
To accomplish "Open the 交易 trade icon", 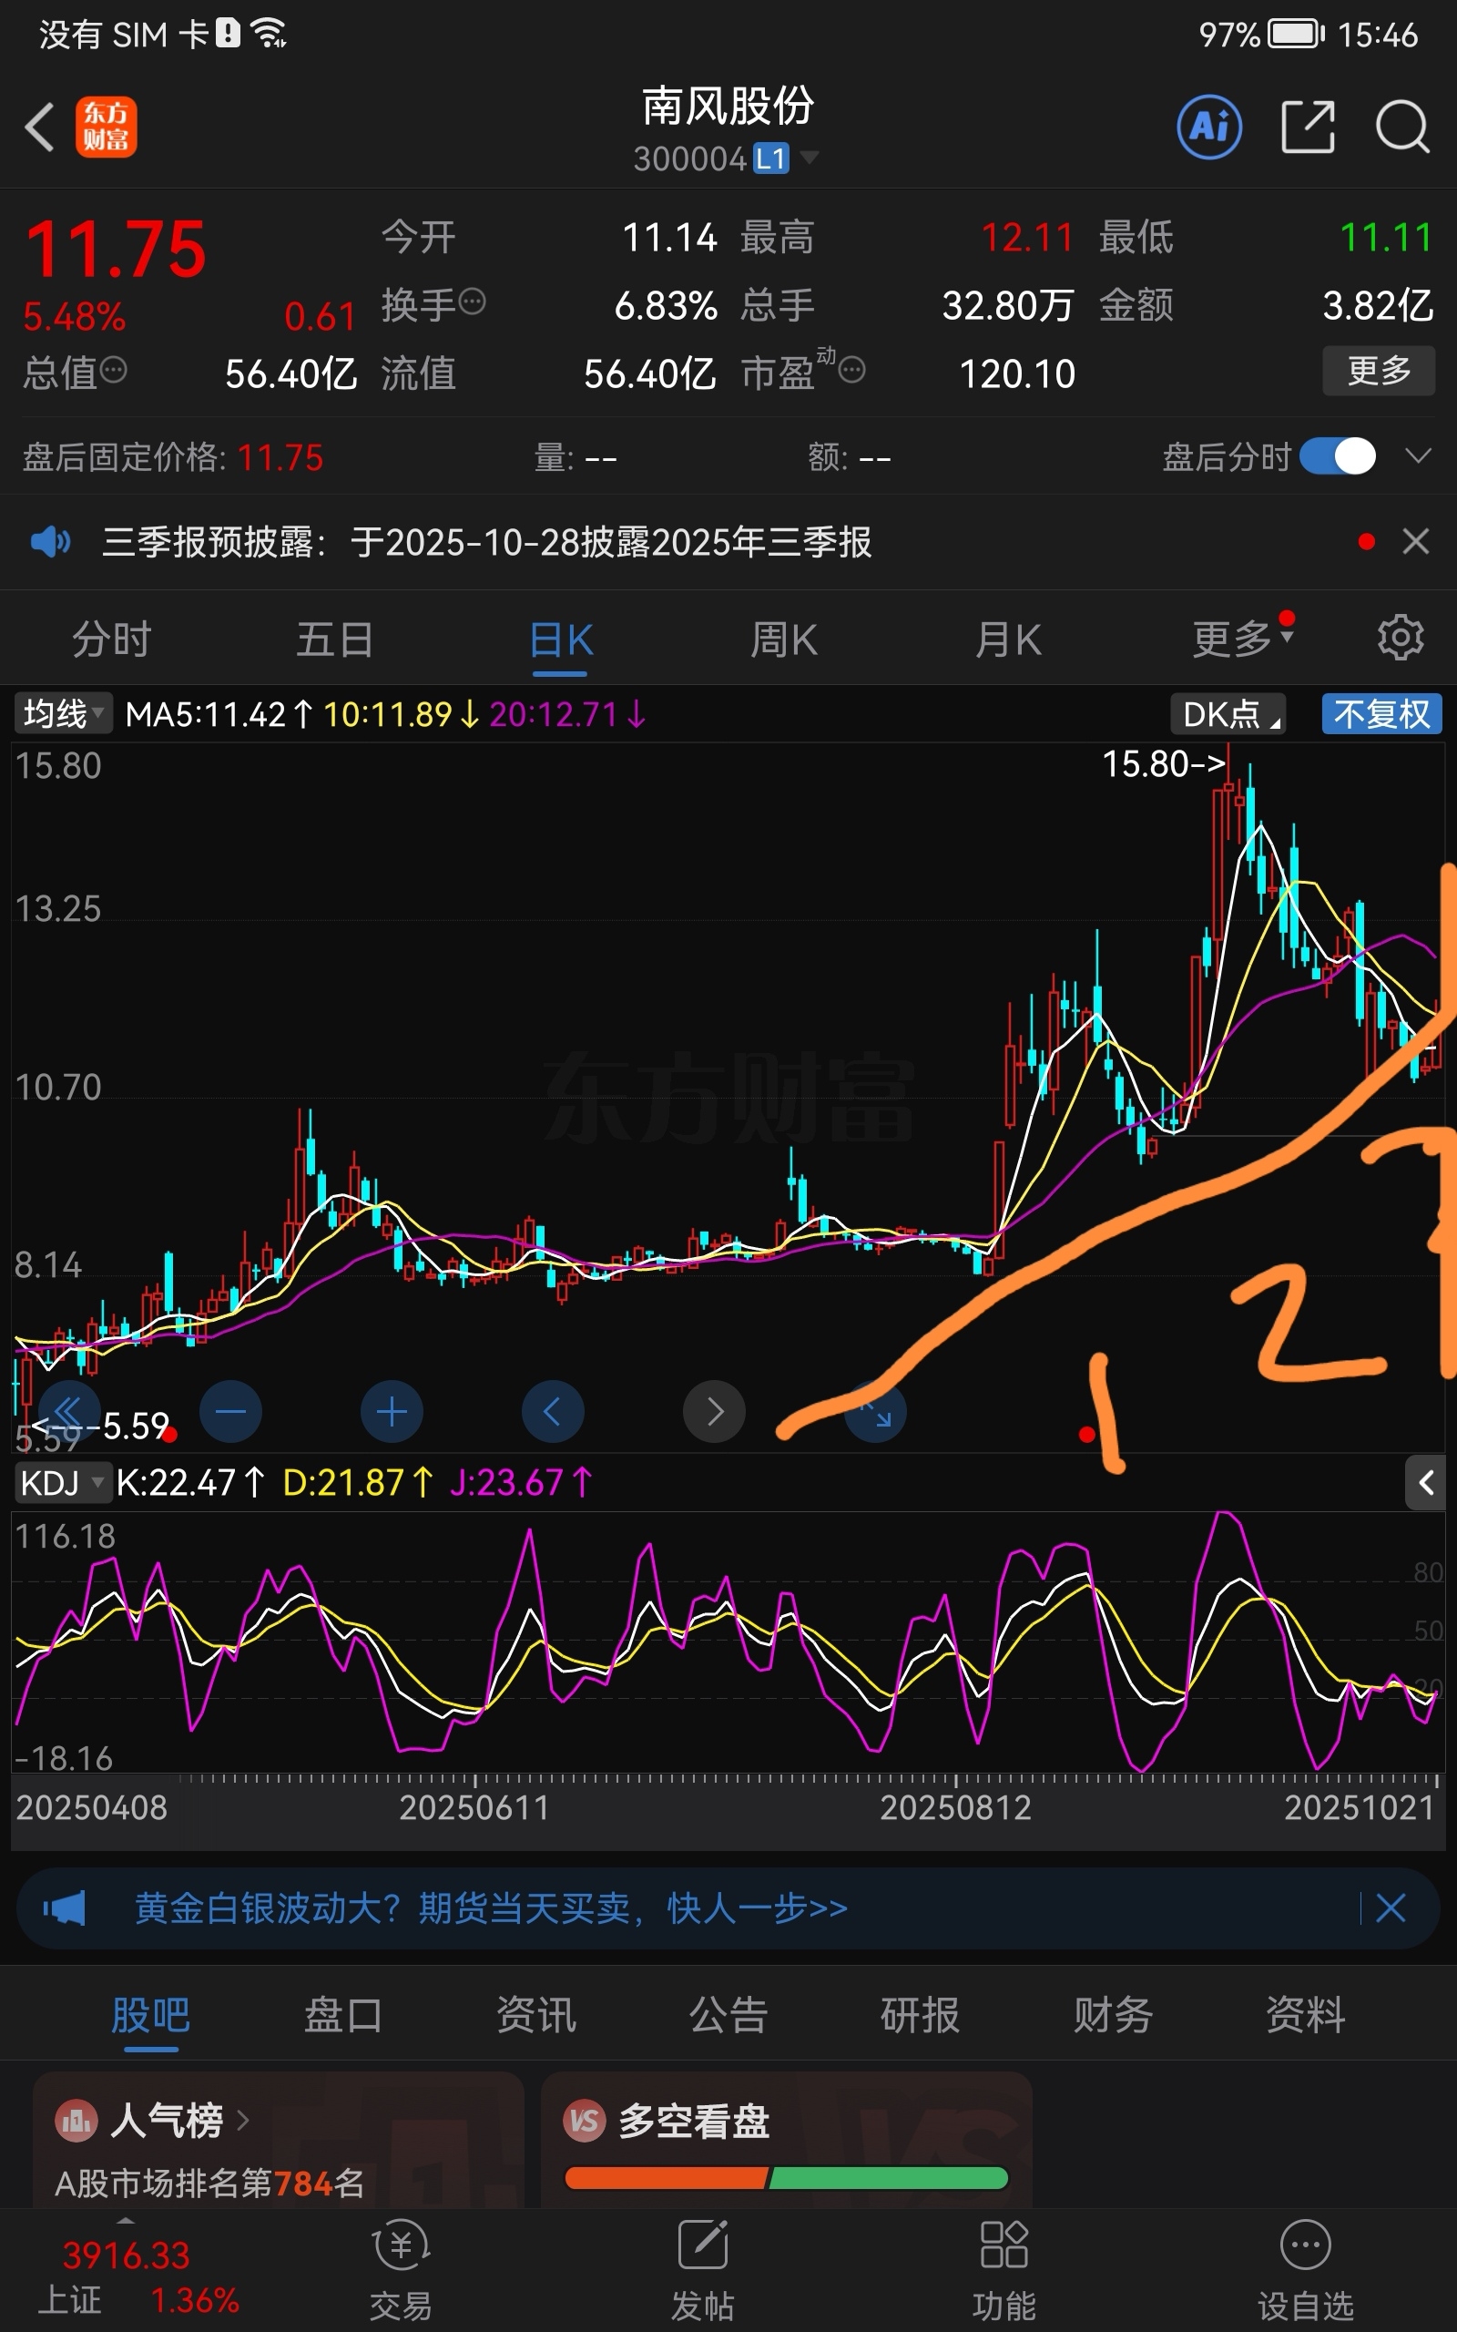I will (x=401, y=2271).
